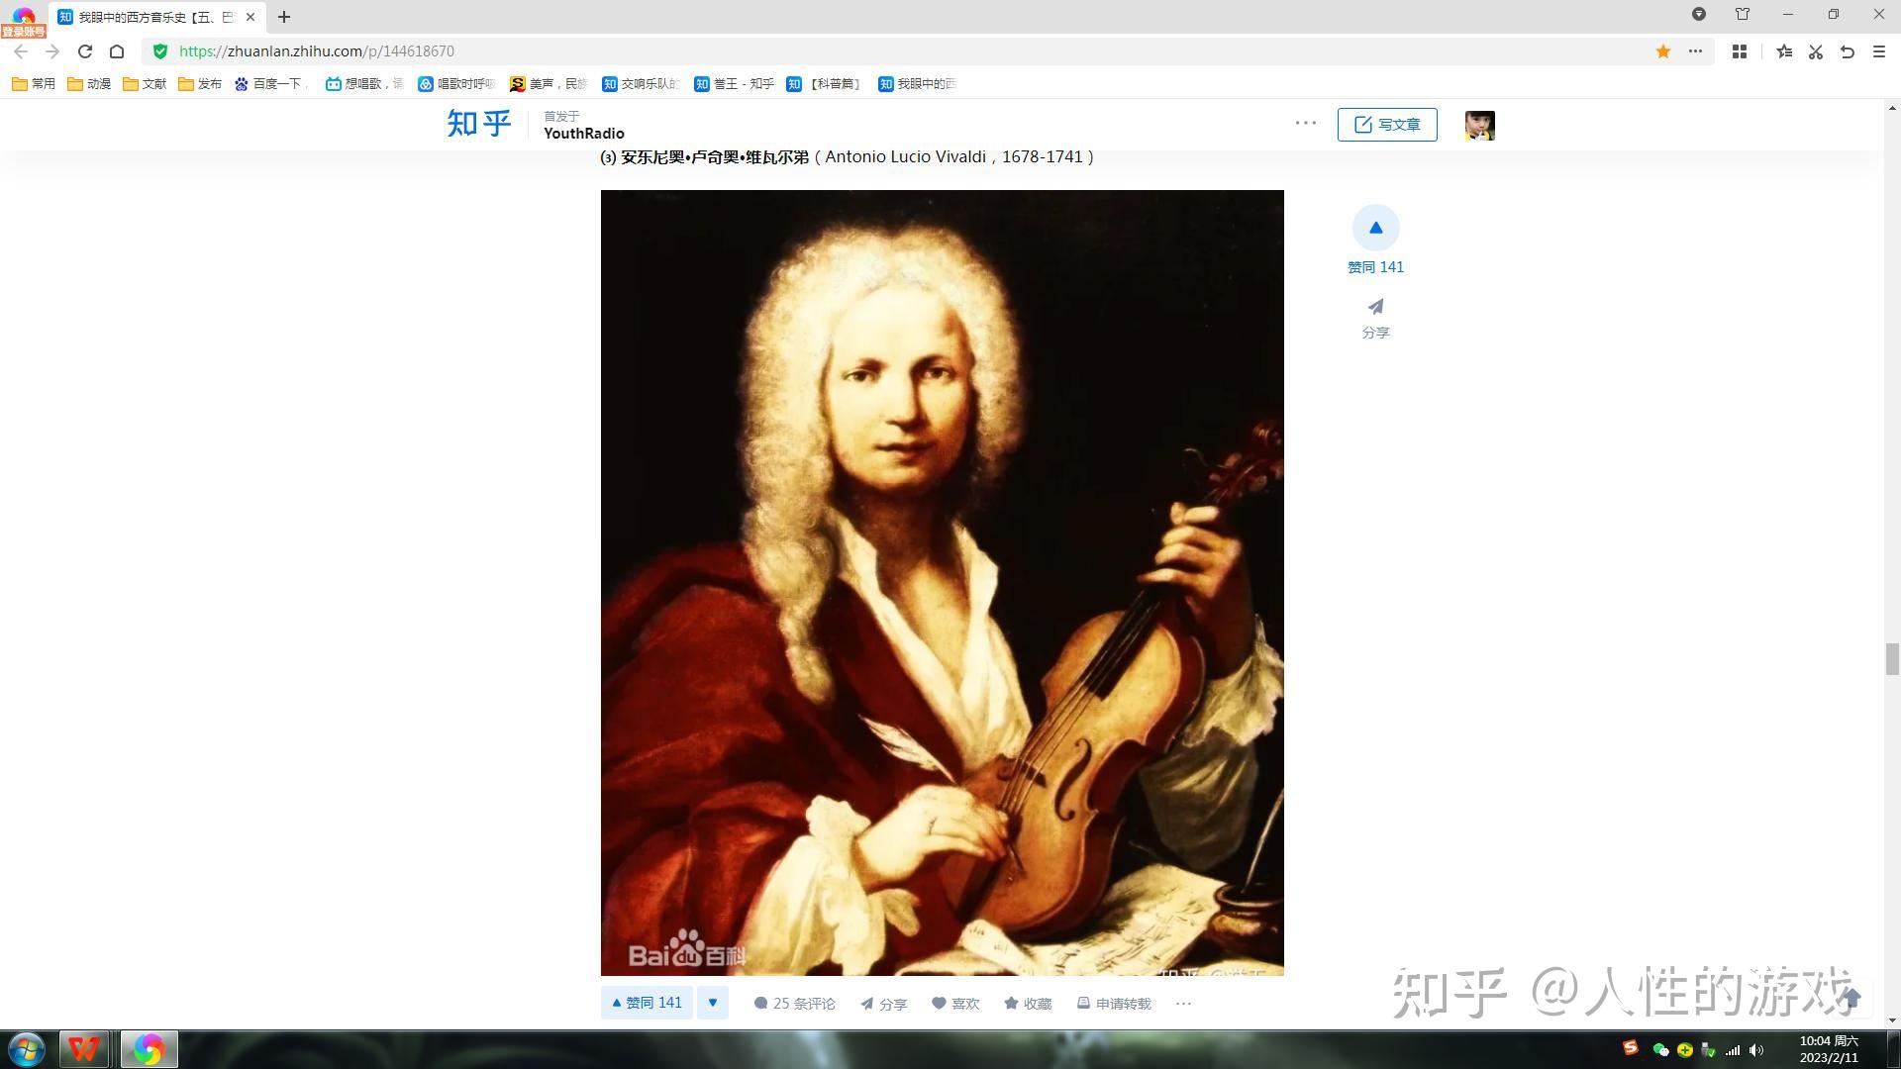Open the WeChat tray icon
The width and height of the screenshot is (1901, 1069).
pos(1661,1050)
